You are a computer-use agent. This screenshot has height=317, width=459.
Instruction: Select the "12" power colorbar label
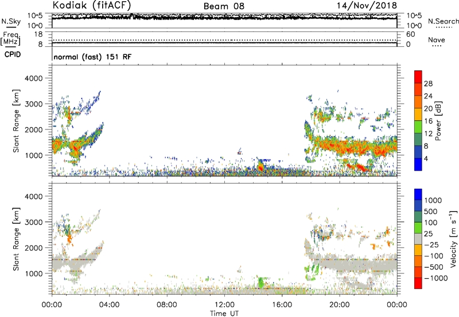(428, 134)
